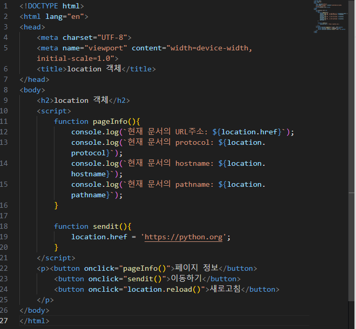
Task: Click 'pathname:' label in console.log line
Action: (195, 185)
